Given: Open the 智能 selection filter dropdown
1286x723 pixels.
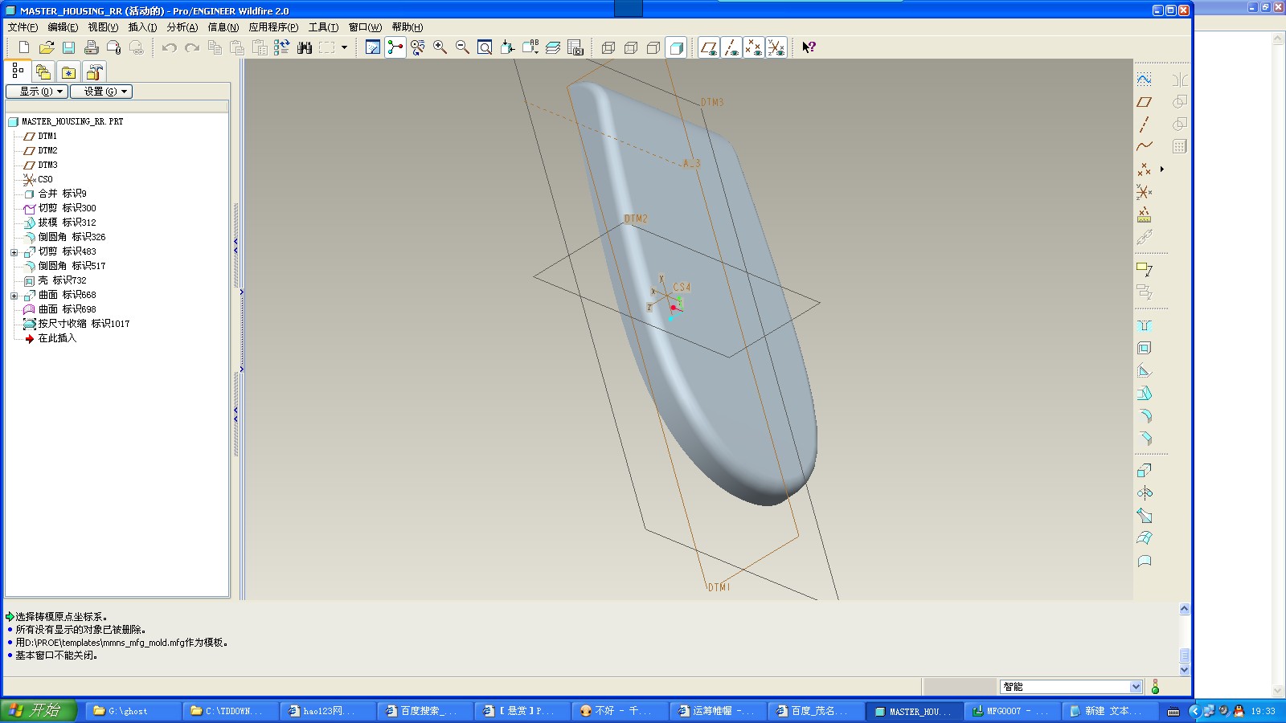Looking at the screenshot, I should point(1135,687).
